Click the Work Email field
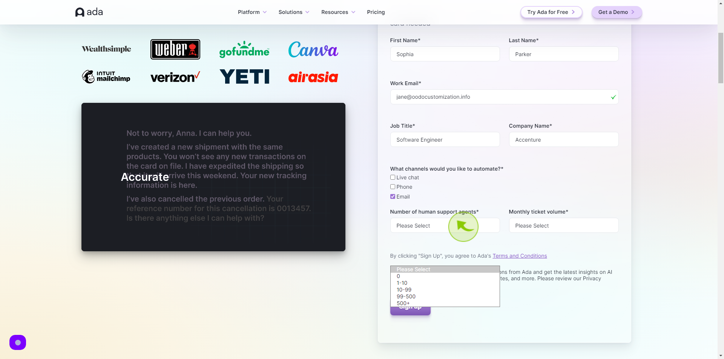Image resolution: width=724 pixels, height=359 pixels. click(x=504, y=97)
